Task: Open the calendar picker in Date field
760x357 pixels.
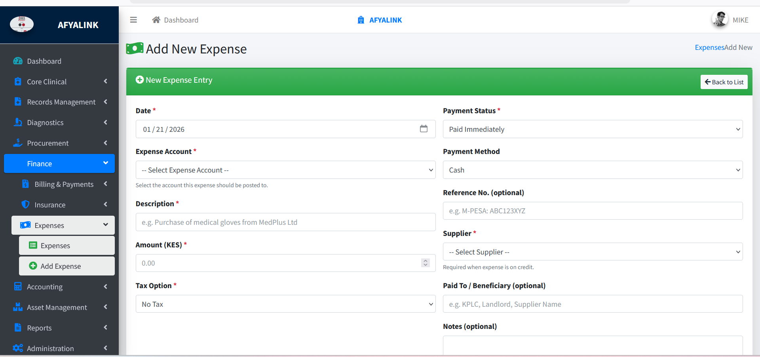Action: pos(424,129)
